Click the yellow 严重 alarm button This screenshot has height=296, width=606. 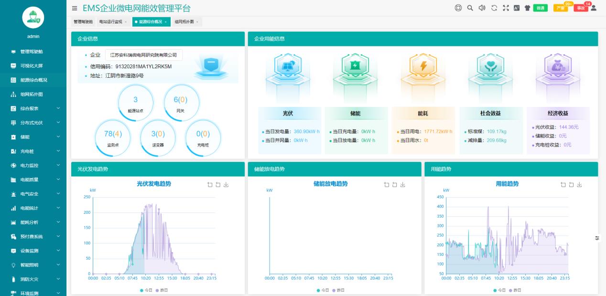pyautogui.click(x=560, y=8)
